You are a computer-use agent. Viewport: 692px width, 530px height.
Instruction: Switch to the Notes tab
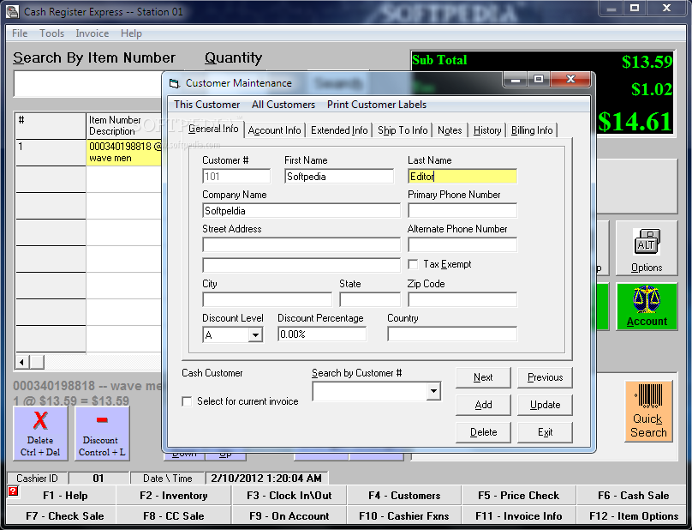[x=450, y=130]
